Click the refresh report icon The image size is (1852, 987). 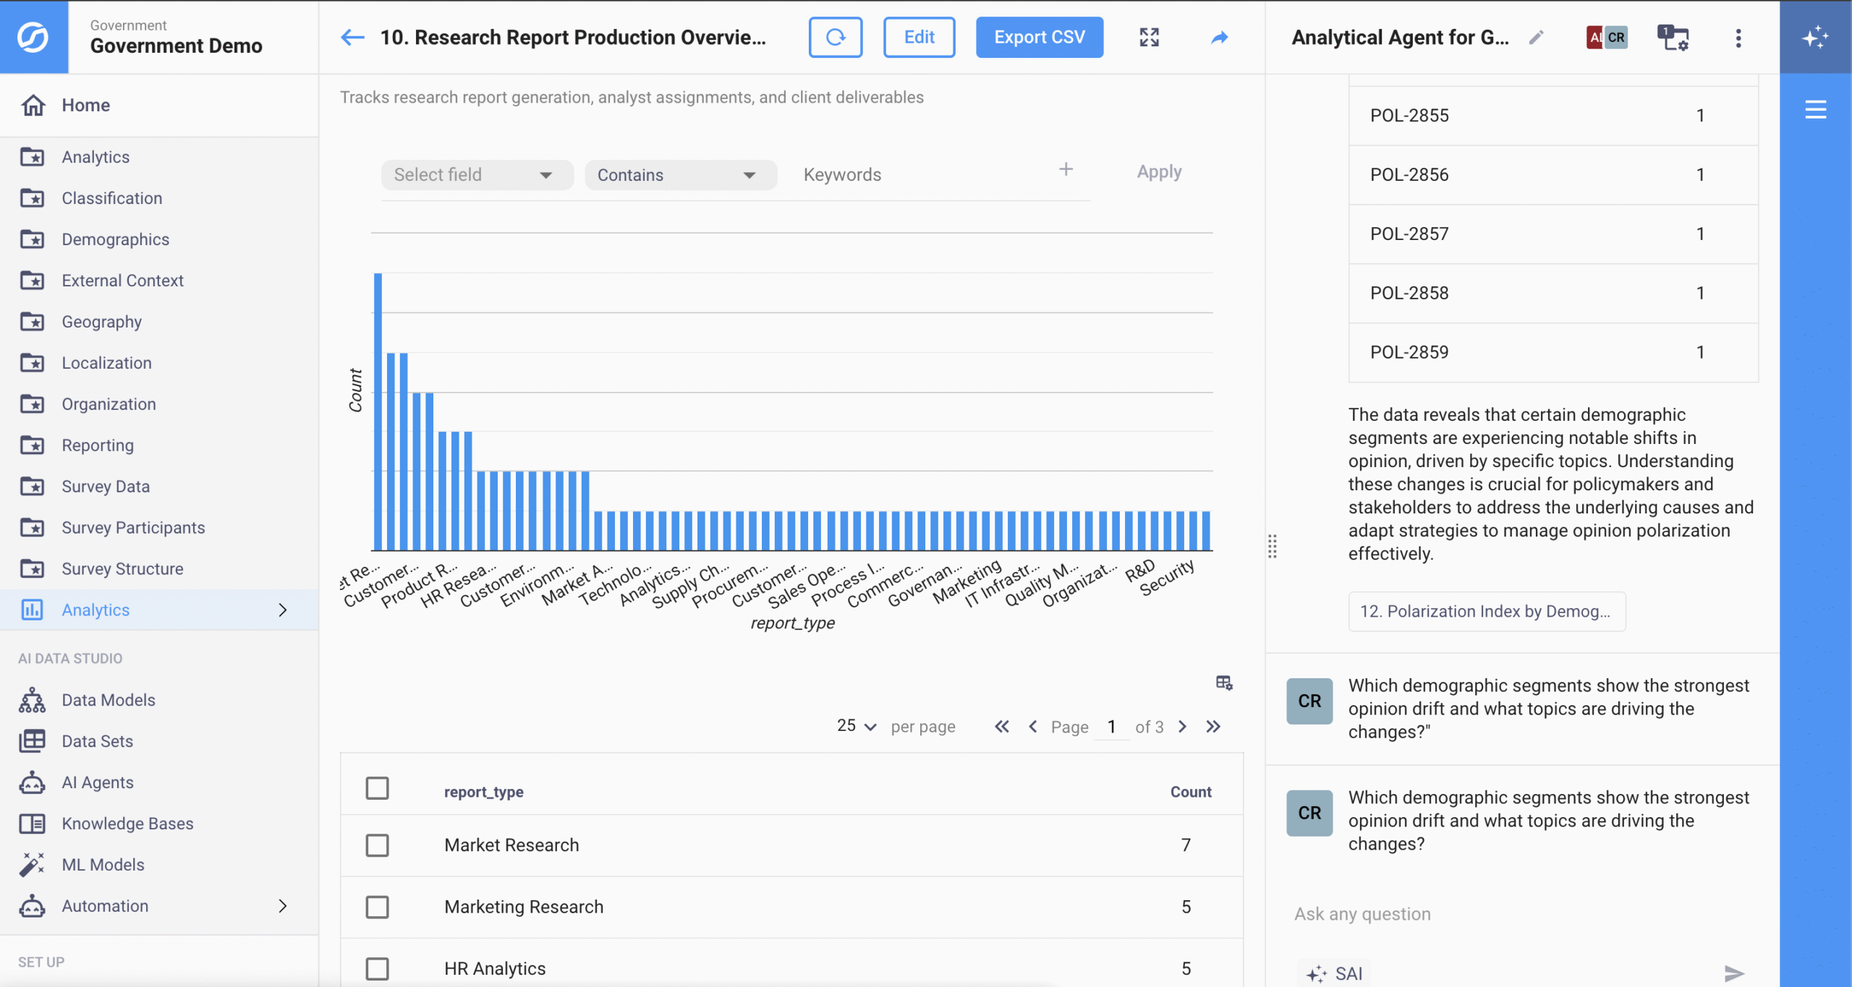[835, 37]
